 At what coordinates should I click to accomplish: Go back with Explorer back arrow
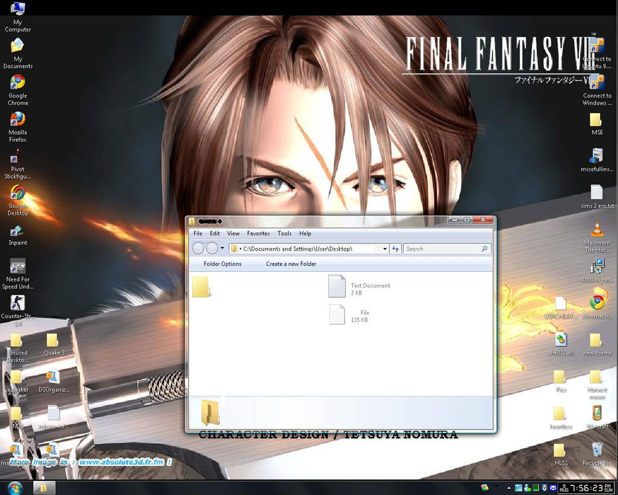point(198,248)
